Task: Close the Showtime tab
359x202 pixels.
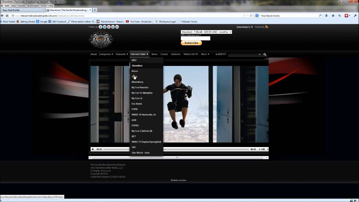Action: coord(90,10)
